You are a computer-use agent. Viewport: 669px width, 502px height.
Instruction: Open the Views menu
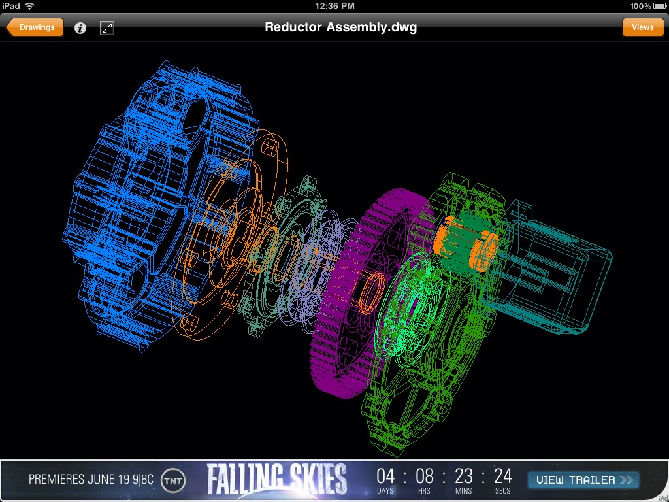tap(642, 27)
